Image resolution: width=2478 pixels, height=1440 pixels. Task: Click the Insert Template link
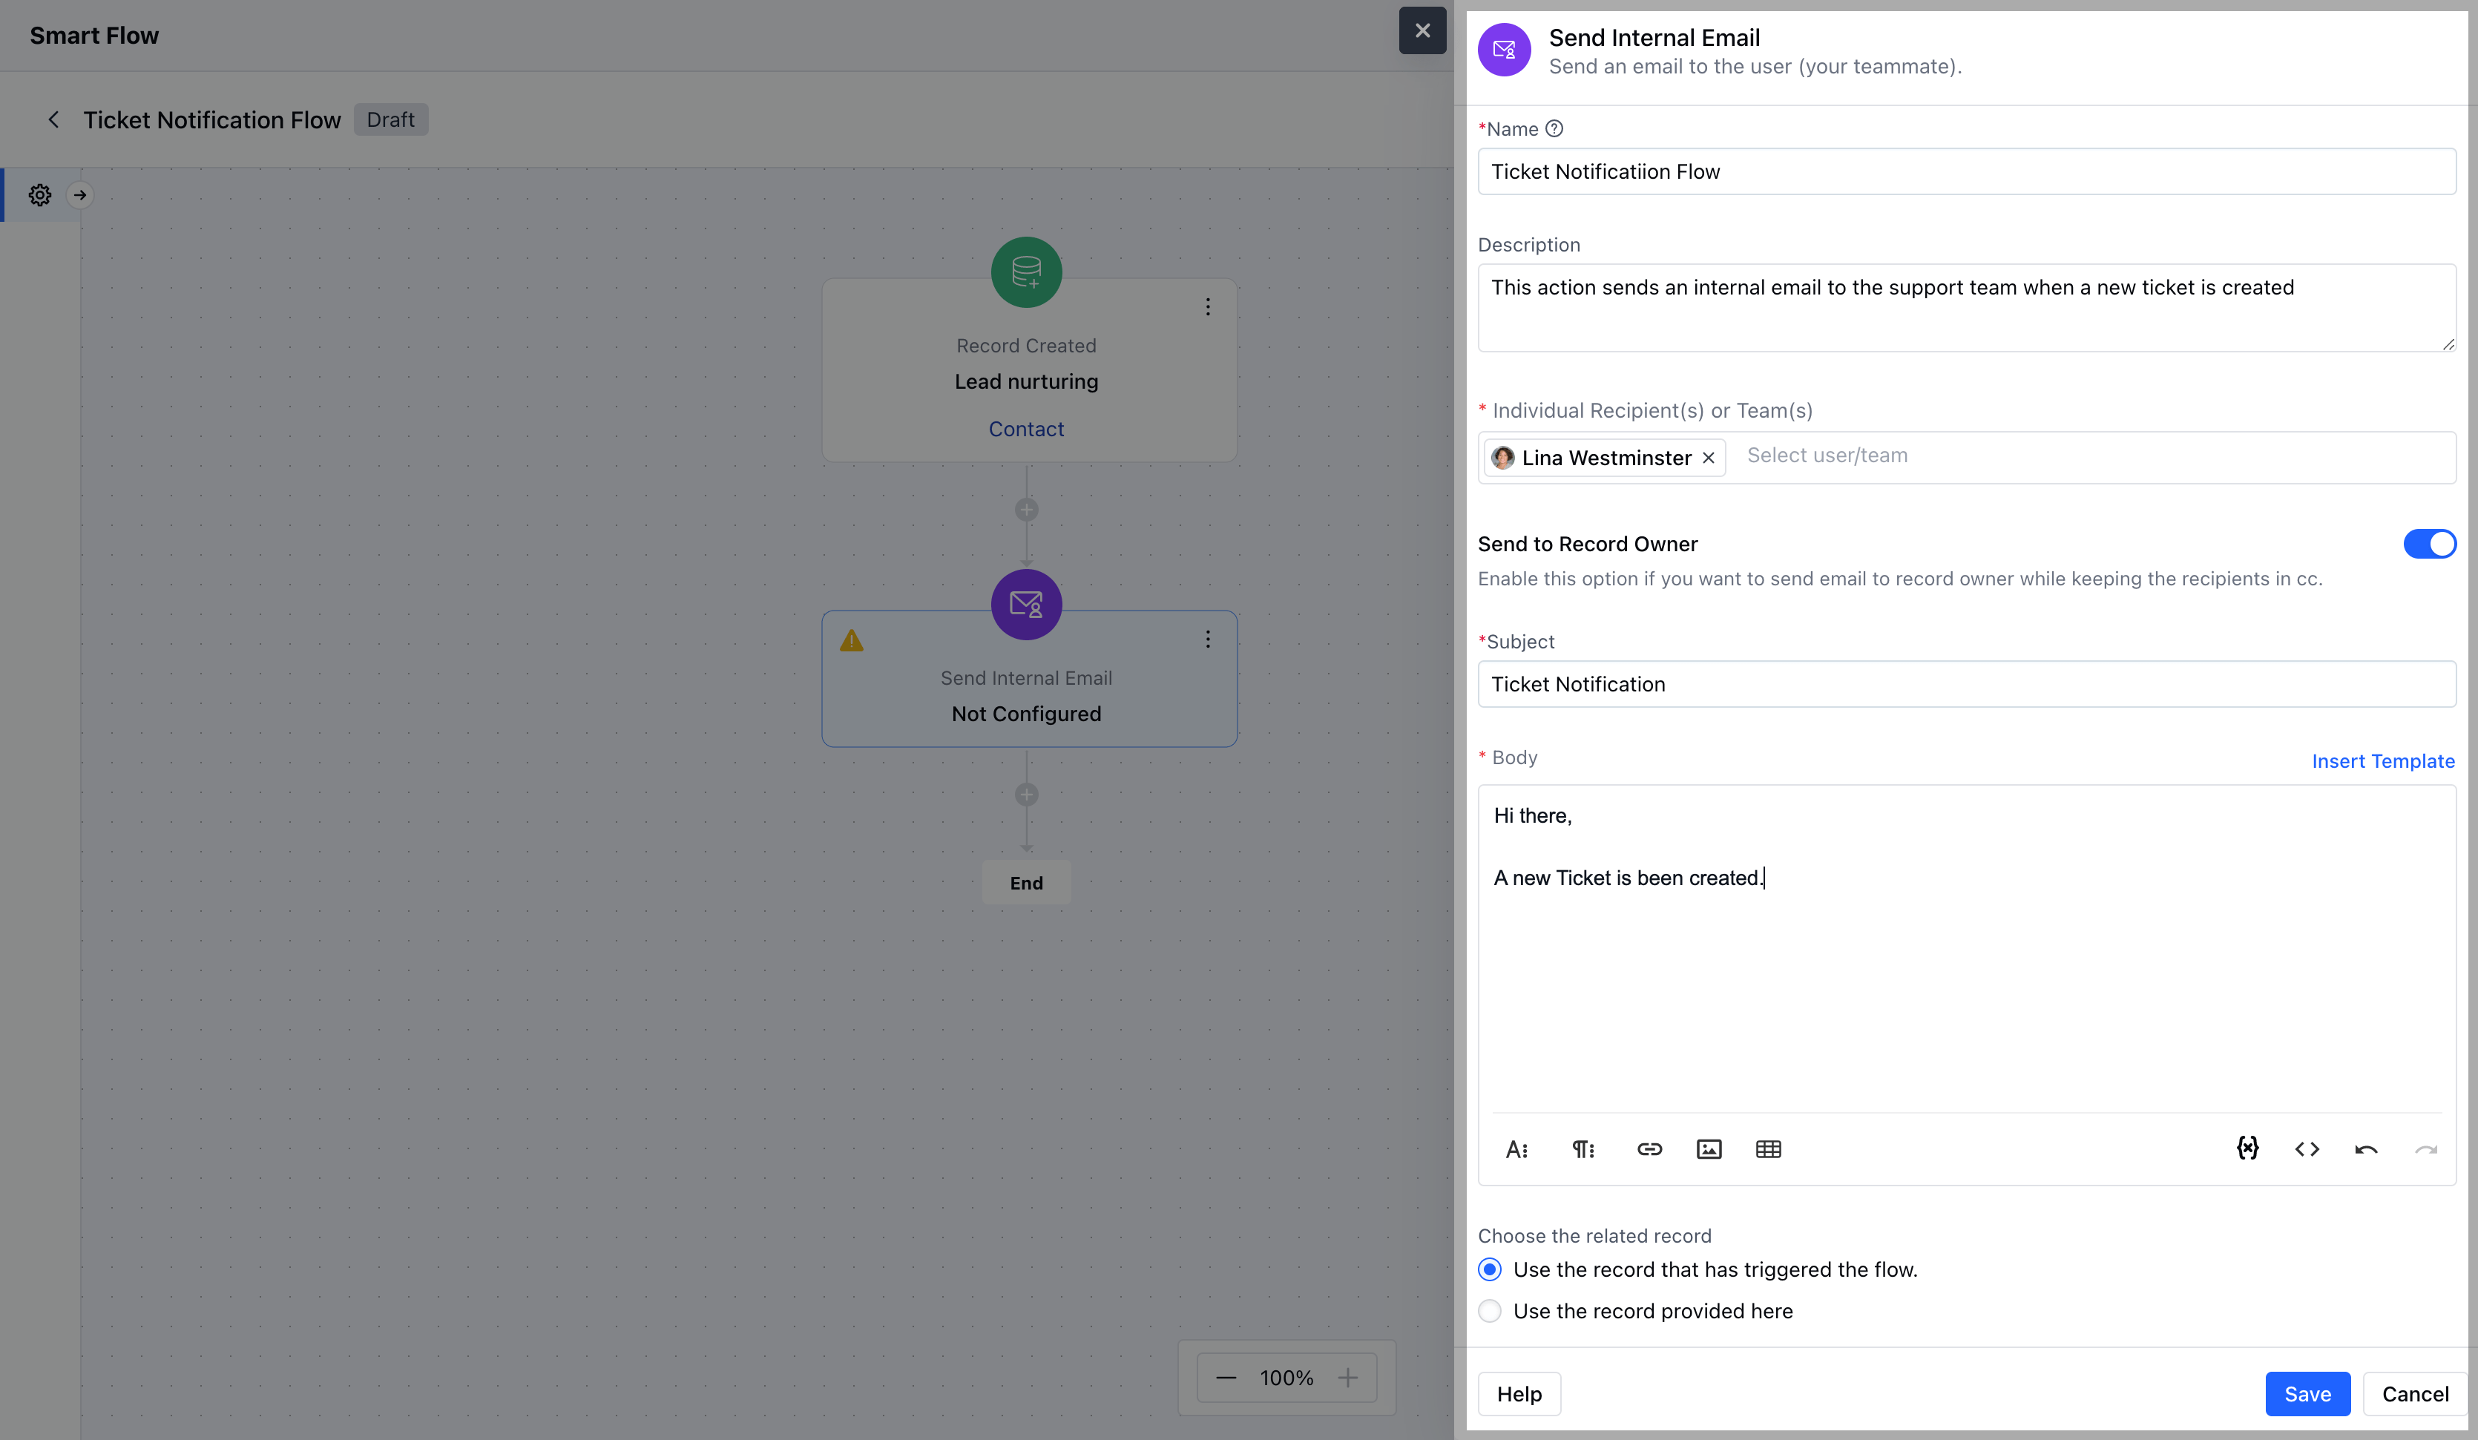coord(2382,761)
